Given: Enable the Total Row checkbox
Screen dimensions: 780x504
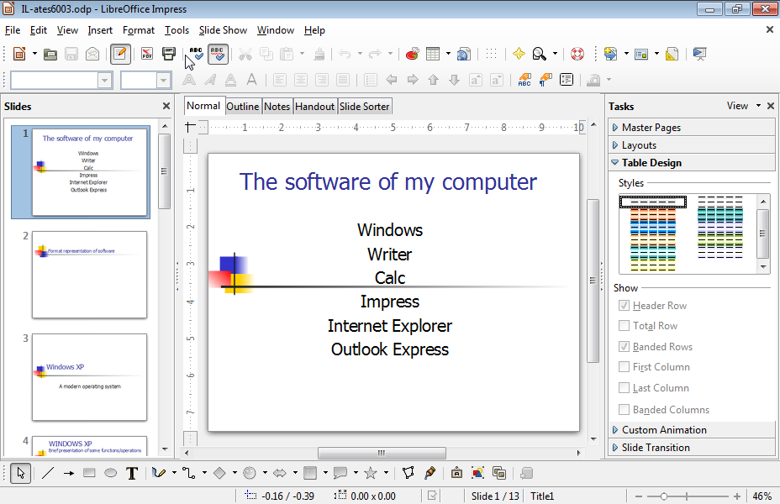Looking at the screenshot, I should [x=624, y=326].
